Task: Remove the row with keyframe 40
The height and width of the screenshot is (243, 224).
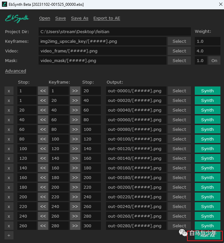Action: (x=9, y=110)
